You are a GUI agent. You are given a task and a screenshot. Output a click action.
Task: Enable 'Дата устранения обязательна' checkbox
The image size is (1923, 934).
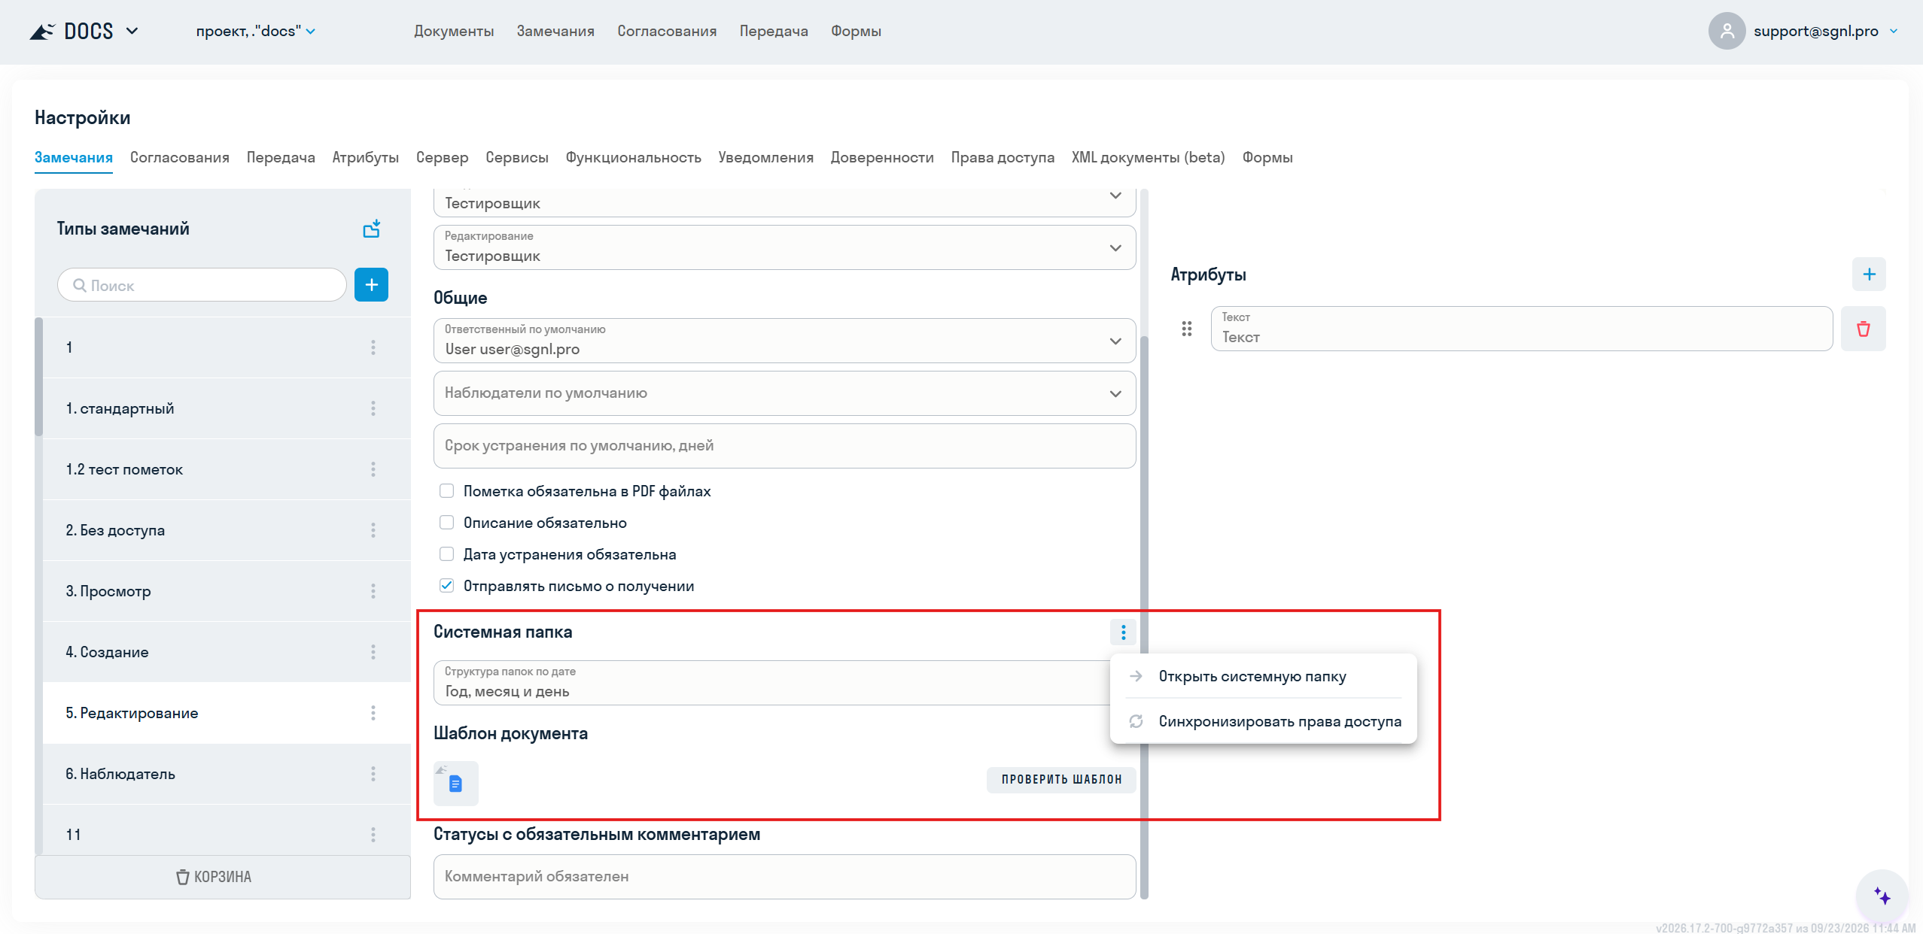click(446, 554)
